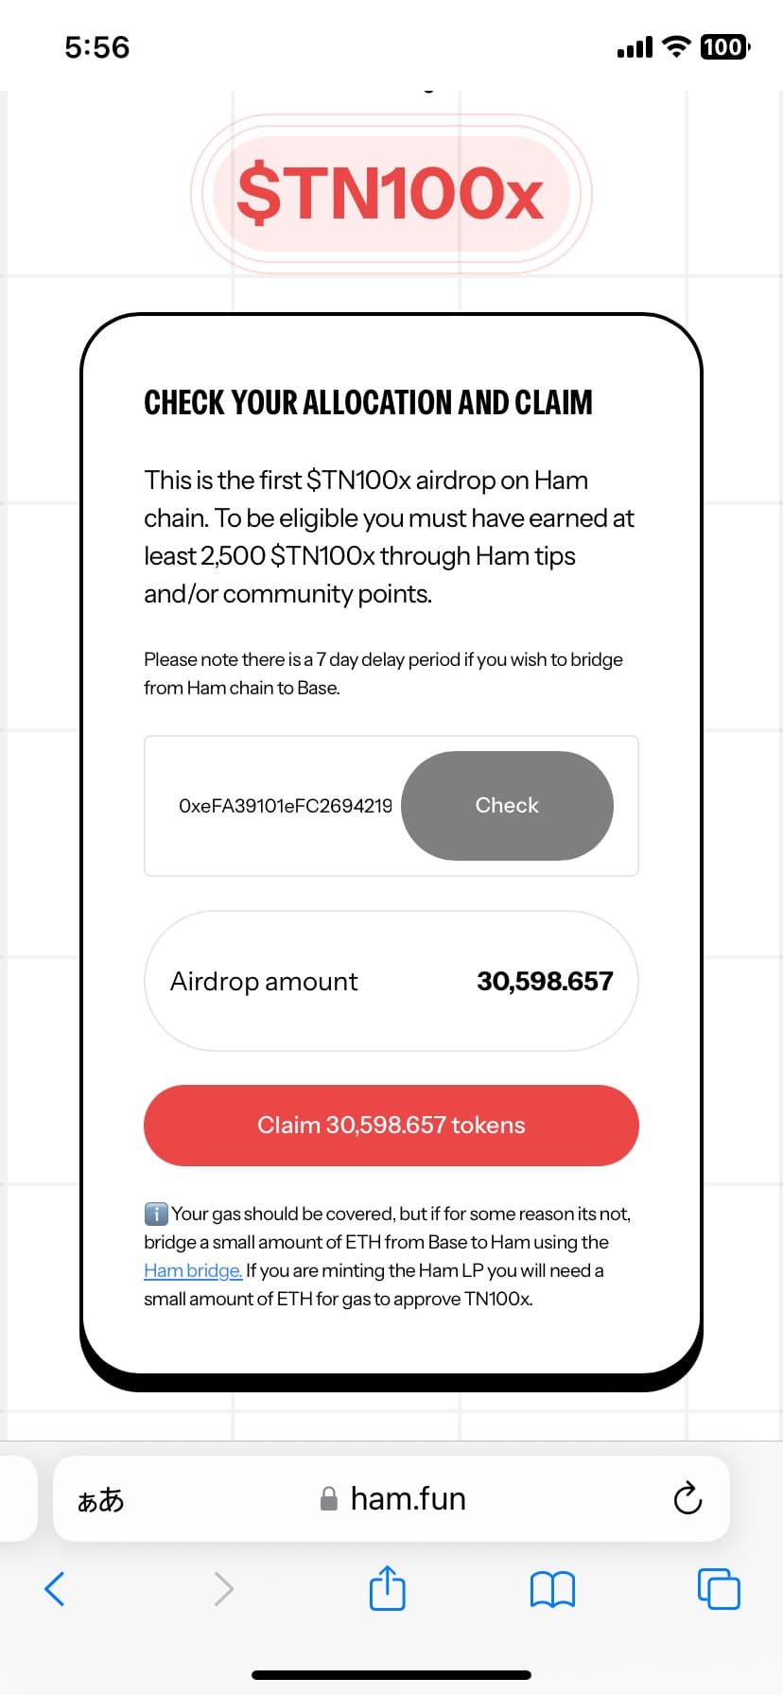Open the Safari share sheet icon

pyautogui.click(x=387, y=1588)
